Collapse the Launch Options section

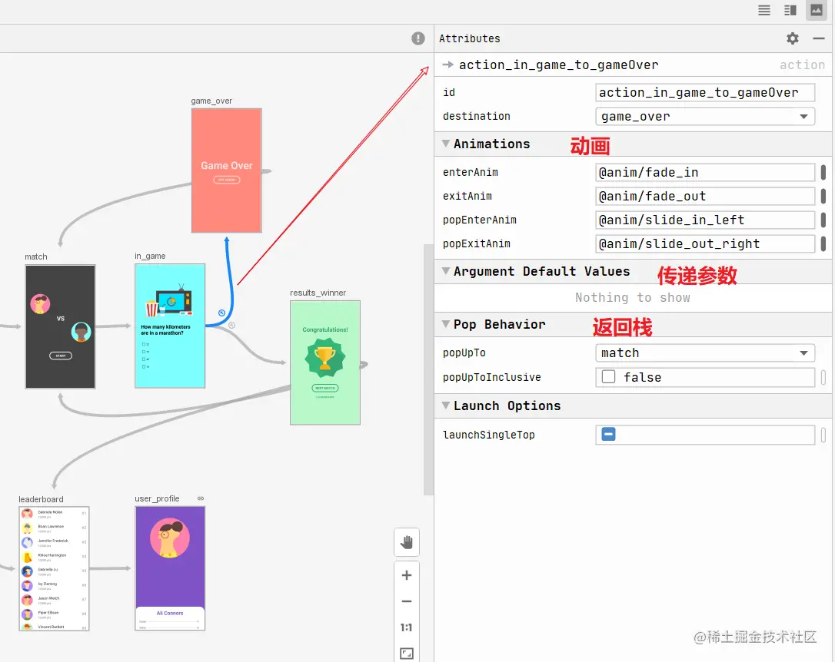click(446, 405)
